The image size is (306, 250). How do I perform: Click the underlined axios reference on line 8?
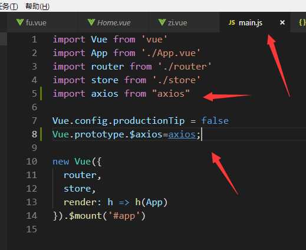182,134
